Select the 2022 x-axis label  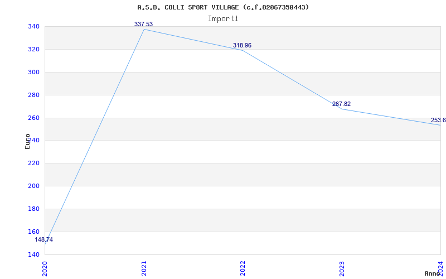tap(243, 268)
